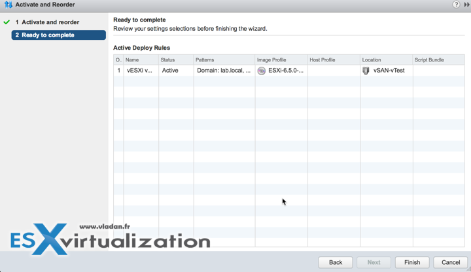471x272 pixels.
Task: Click the ESXi-6.5.0 image profile icon
Action: pos(261,71)
